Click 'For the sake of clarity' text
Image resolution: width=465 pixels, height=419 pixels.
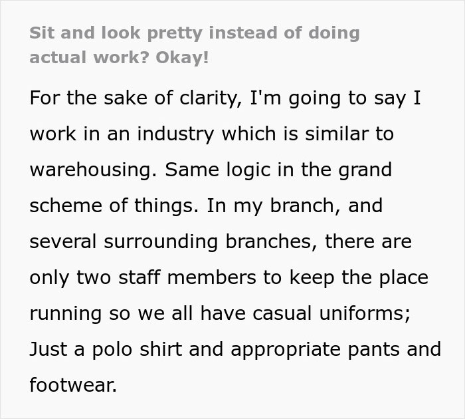click(x=136, y=98)
